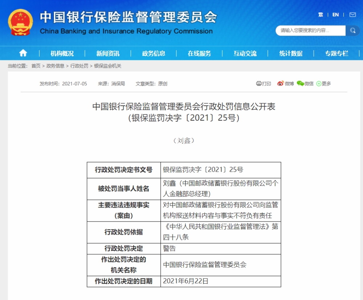363x300 pixels.
Task: Share via the Weibo 微博 icon
Action: 285,84
